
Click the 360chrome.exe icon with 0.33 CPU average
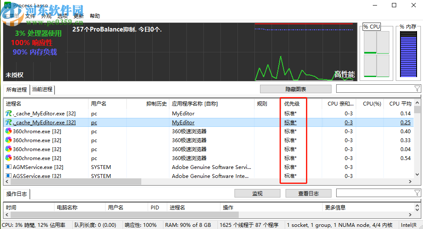[x=9, y=140]
